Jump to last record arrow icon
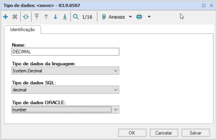The width and height of the screenshot is (217, 140). pos(65,17)
